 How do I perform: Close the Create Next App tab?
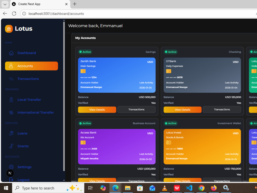pyautogui.click(x=66, y=4)
